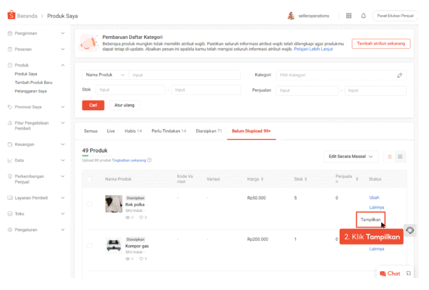Sort by Penjualan arrows

(357, 179)
